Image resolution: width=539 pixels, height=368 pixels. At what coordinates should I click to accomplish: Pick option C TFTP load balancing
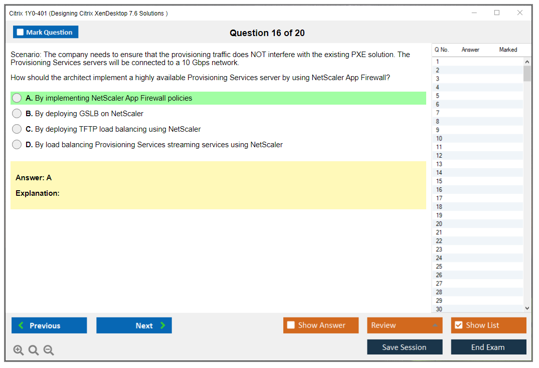17,129
